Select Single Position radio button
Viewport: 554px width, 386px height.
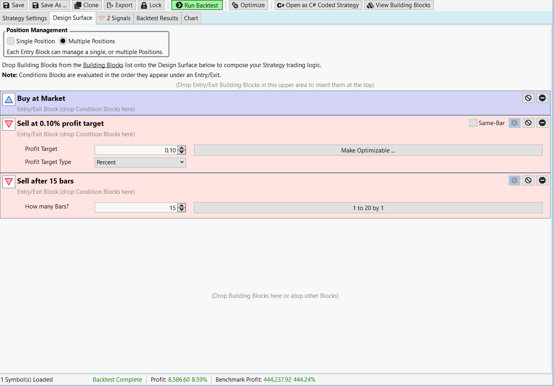tap(11, 41)
